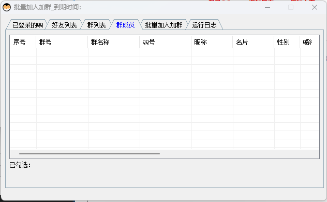The height and width of the screenshot is (202, 327).
Task: Click the 群成员 tab
Action: (x=125, y=25)
